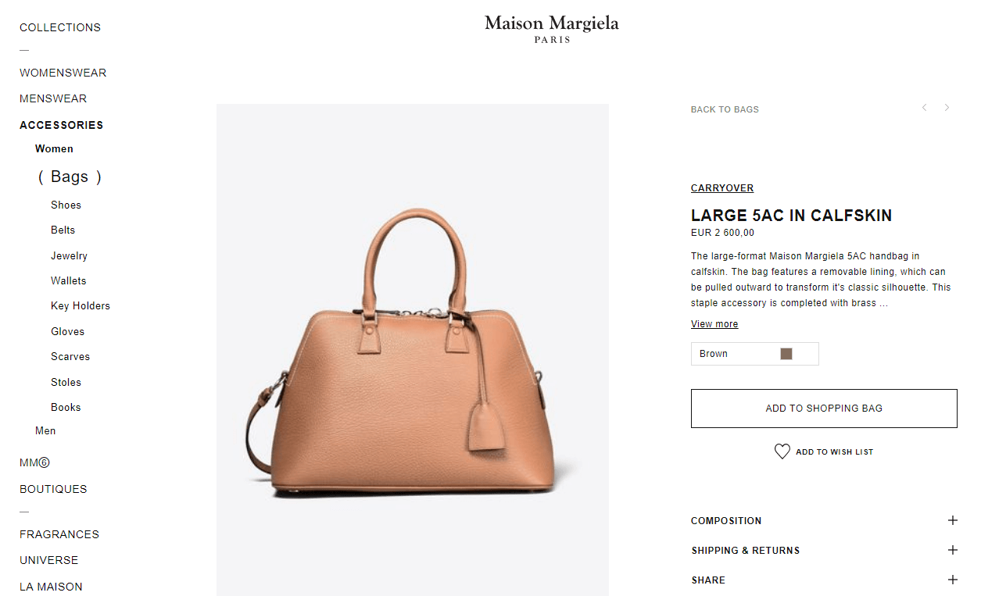981x596 pixels.
Task: Select Shoes under Women accessories
Action: tap(66, 205)
